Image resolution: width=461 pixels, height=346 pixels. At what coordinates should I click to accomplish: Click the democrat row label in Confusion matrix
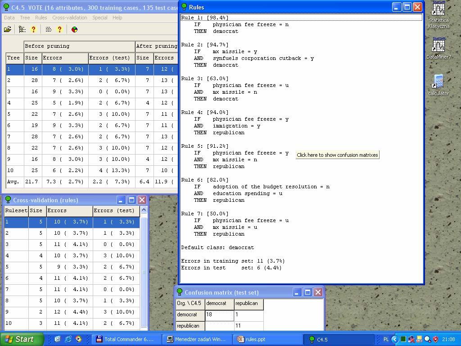190,315
